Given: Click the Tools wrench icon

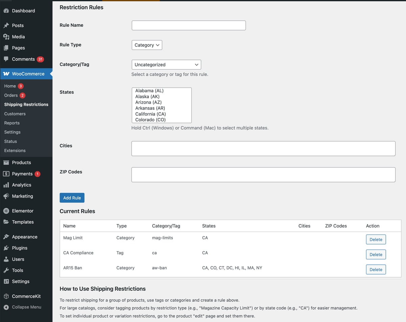Looking at the screenshot, I should pos(6,270).
